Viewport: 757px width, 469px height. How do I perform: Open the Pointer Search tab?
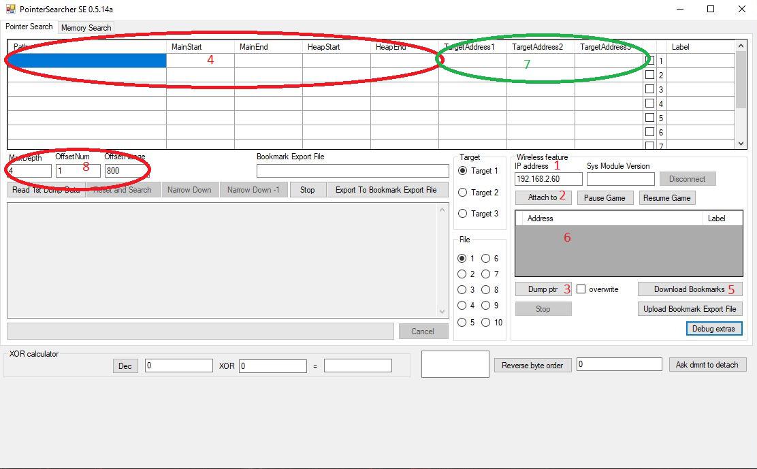click(29, 27)
